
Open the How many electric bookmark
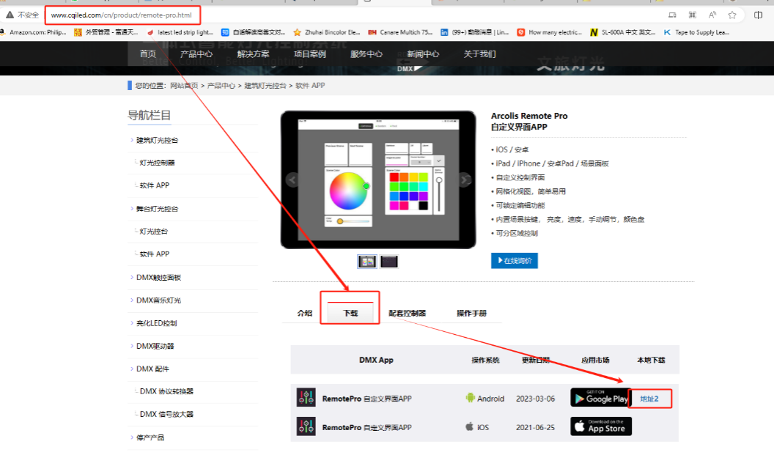point(550,32)
